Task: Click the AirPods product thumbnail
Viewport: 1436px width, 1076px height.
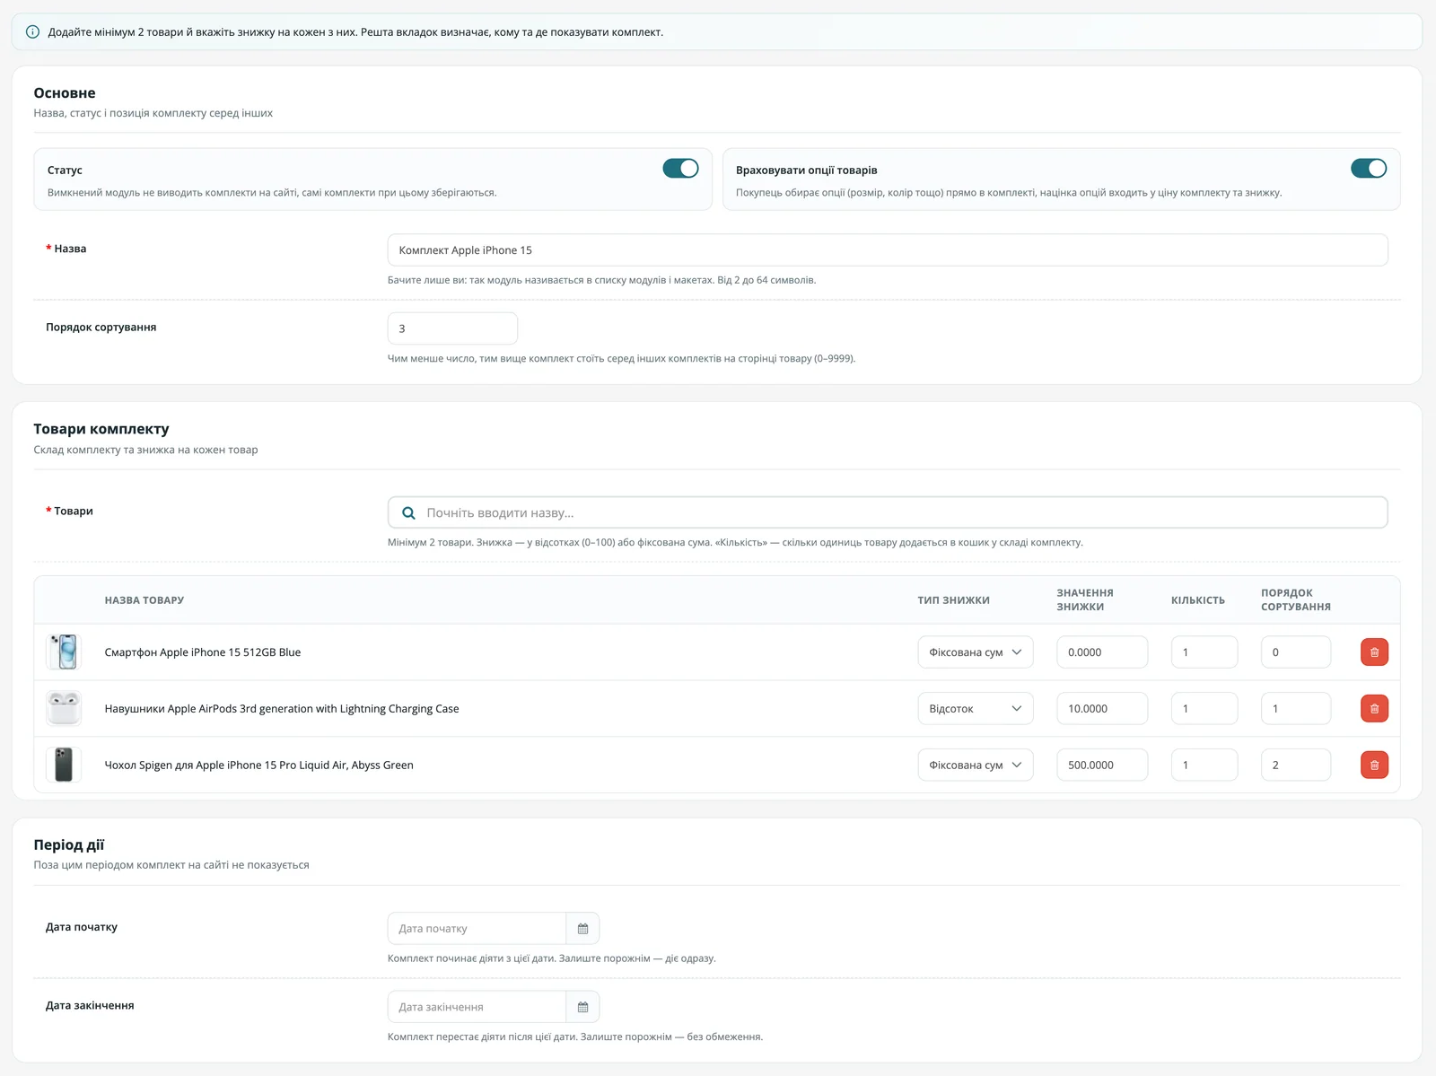Action: click(64, 709)
